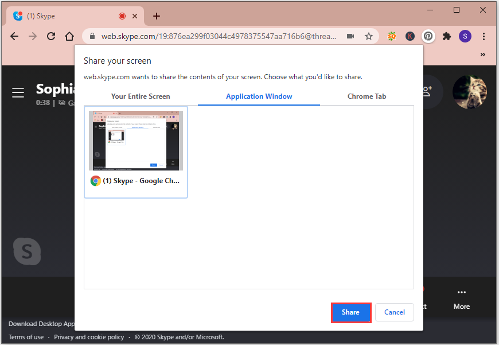Click the address bar URL
Screen dimensions: 499x345
(x=219, y=36)
